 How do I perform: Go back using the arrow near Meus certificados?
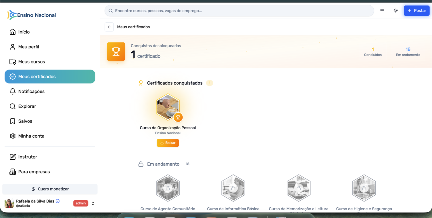109,27
